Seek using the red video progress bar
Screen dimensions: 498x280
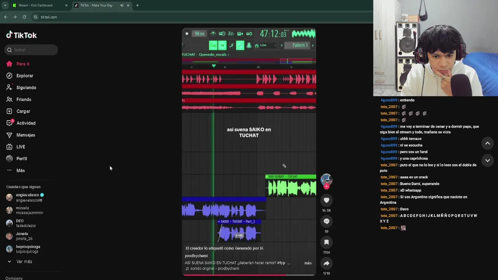[249, 275]
